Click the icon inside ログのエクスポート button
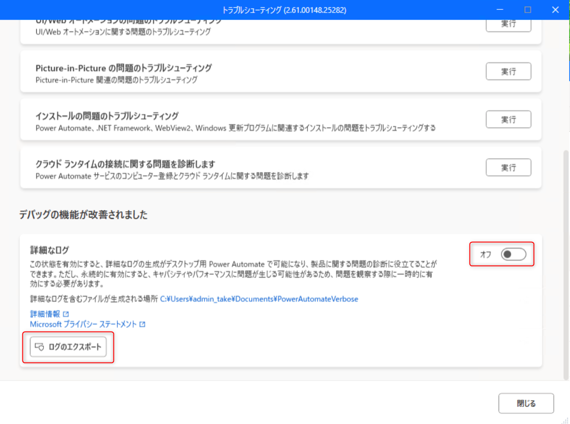570x424 pixels. [x=39, y=347]
